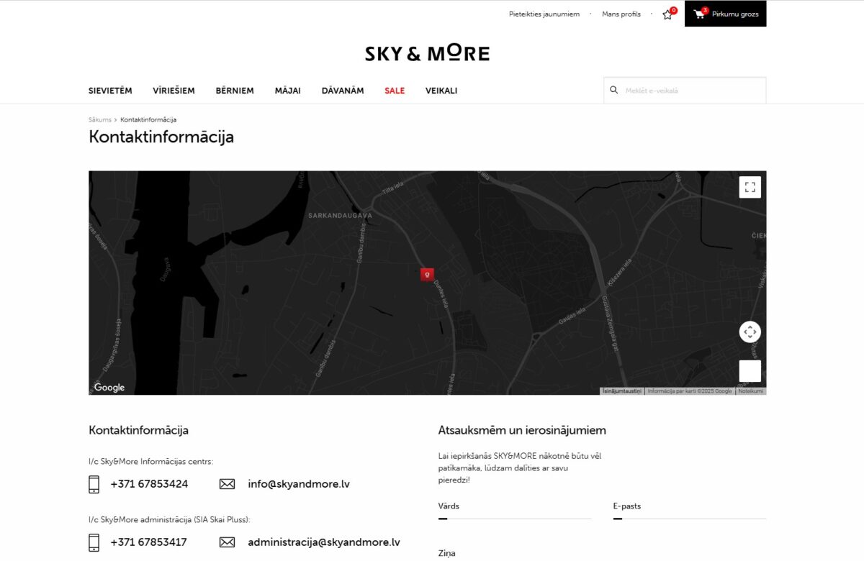The height and width of the screenshot is (561, 864).
Task: Click the phone icon next to +371 67853424
Action: [x=94, y=483]
